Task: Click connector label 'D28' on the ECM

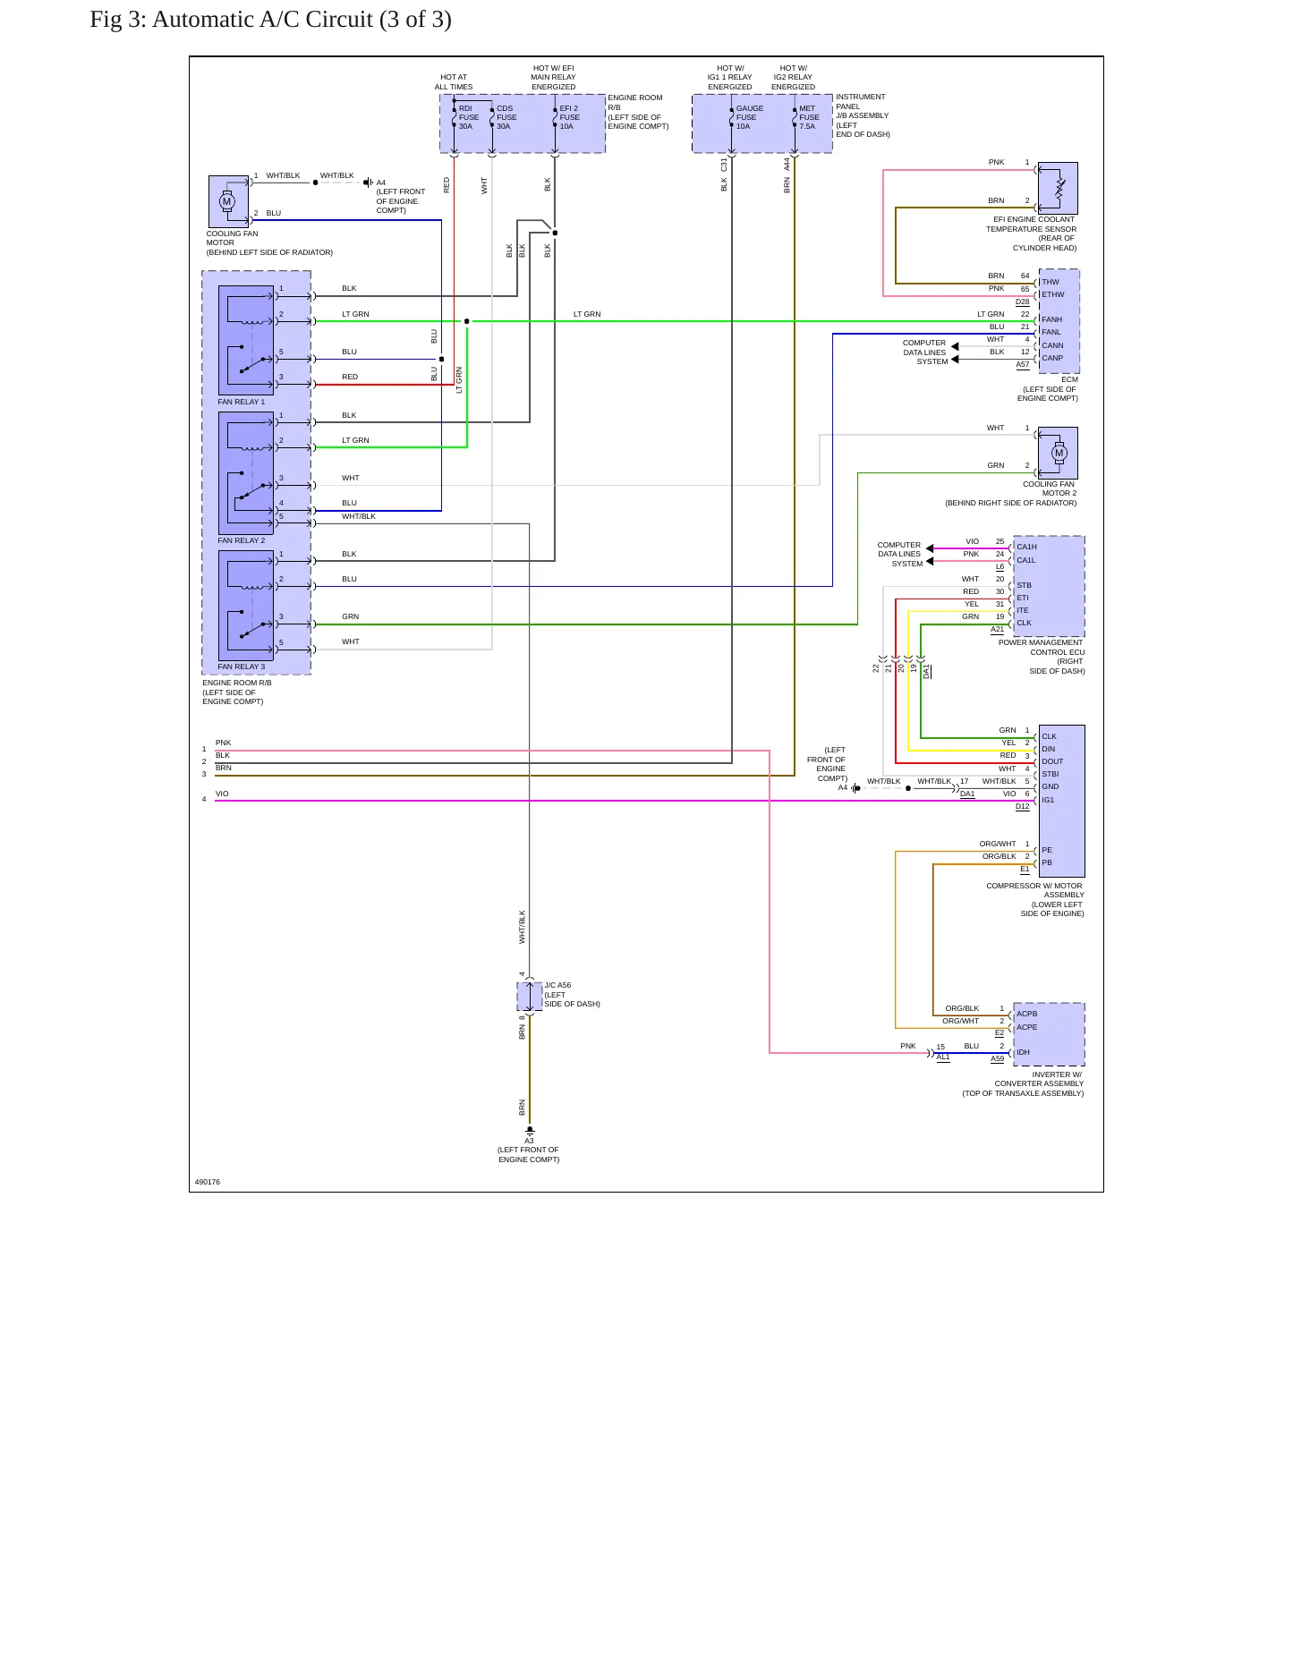Action: pyautogui.click(x=1023, y=301)
